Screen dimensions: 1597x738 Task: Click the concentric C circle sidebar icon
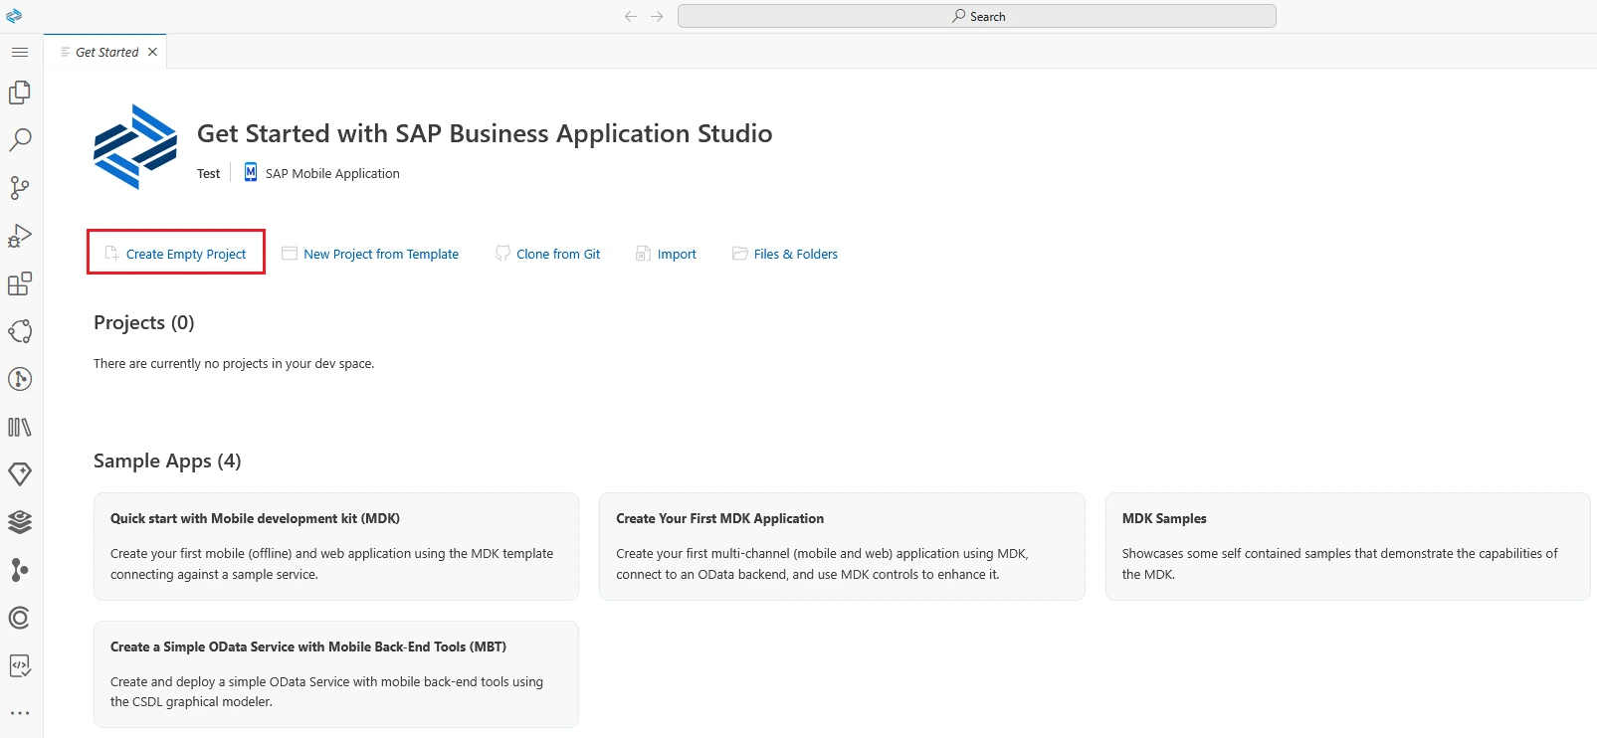[x=20, y=618]
